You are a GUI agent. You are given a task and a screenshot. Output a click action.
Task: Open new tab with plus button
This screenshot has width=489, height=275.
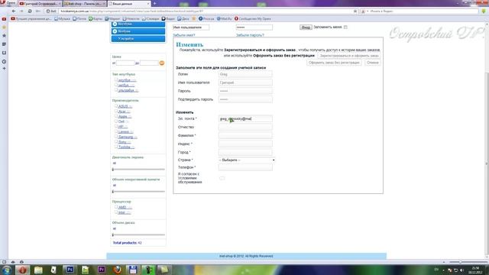154,3
